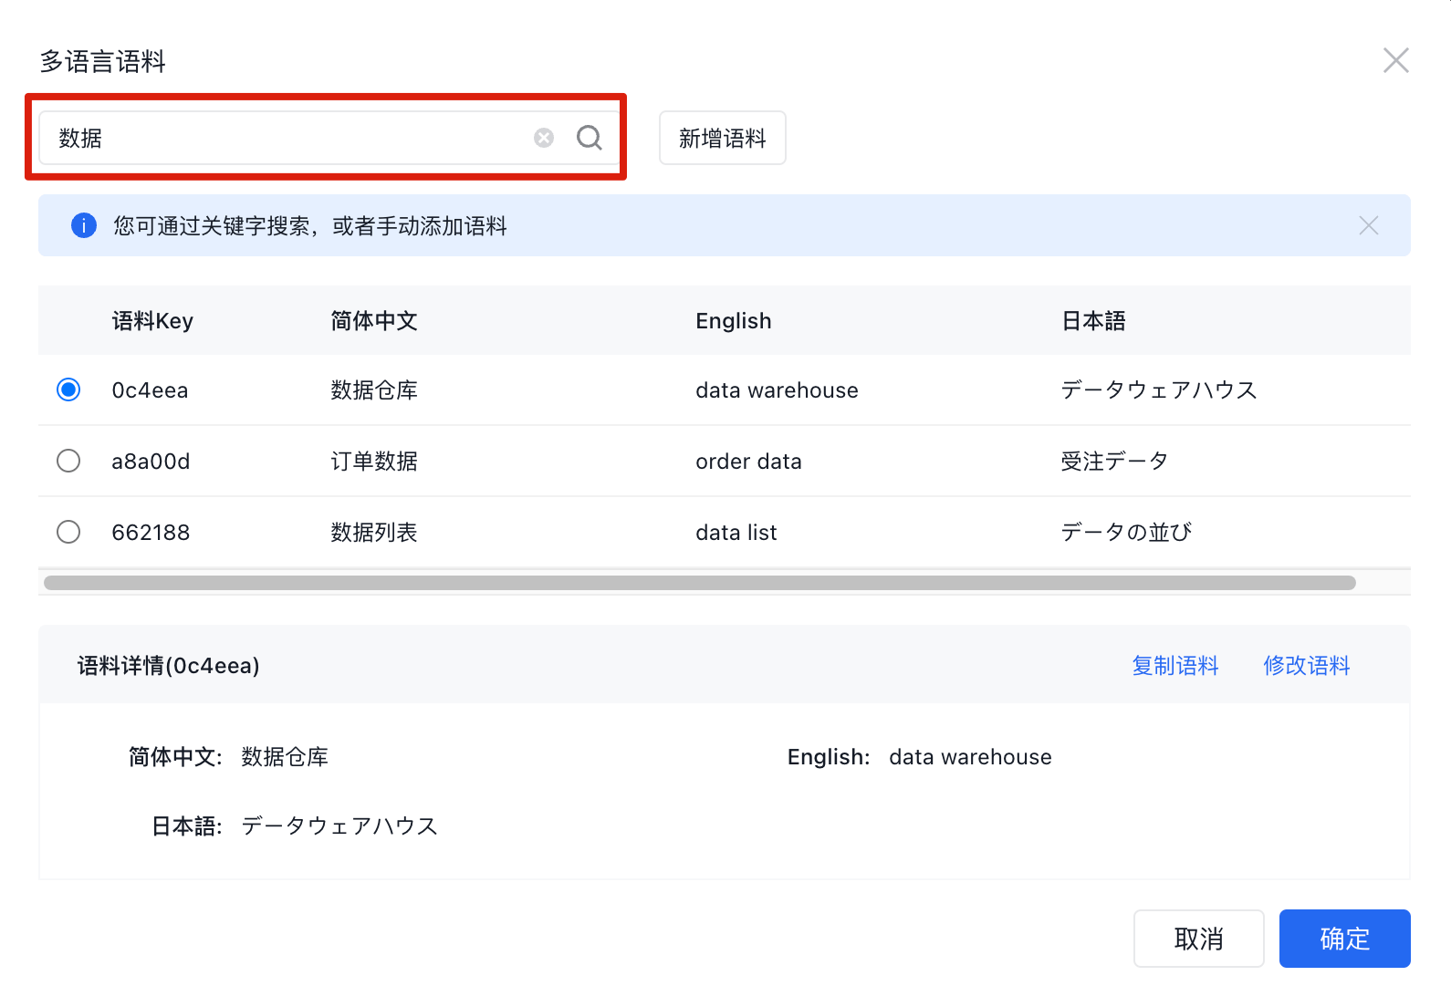The image size is (1451, 1007).
Task: Click the horizontal table scrollbar
Action: pos(700,583)
